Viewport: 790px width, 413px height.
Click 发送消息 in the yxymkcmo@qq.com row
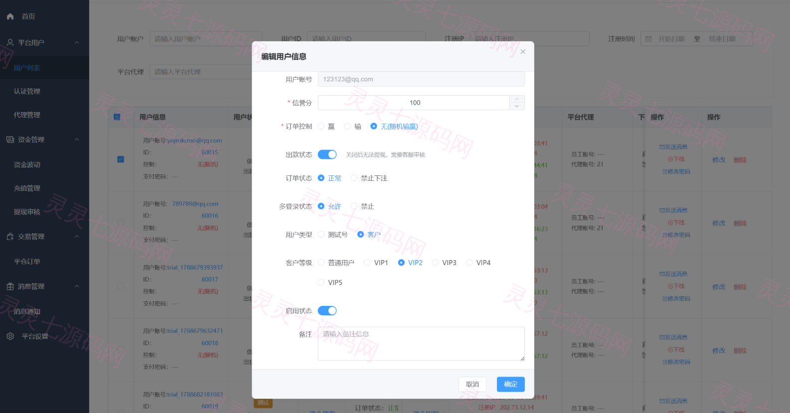coord(673,147)
